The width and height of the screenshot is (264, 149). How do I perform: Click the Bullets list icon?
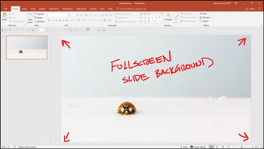[x=91, y=15]
